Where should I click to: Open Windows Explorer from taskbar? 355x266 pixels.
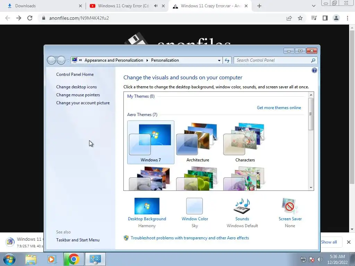pos(31,259)
